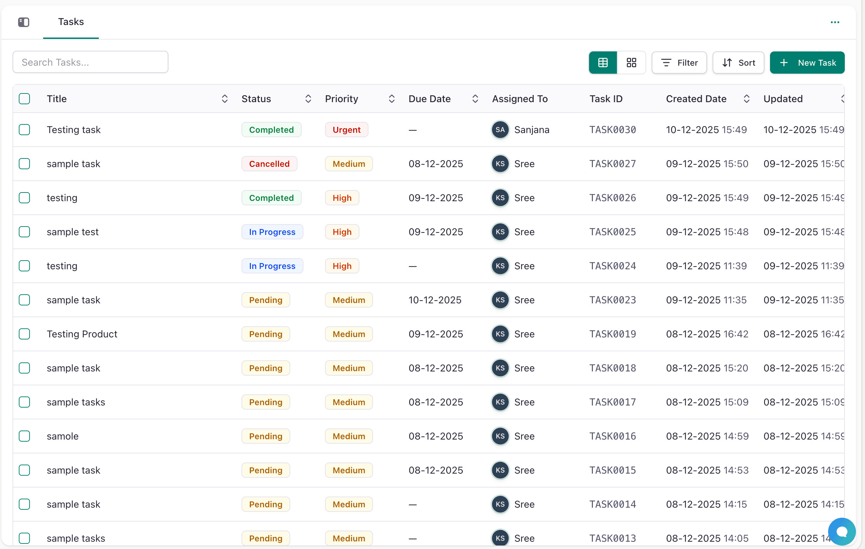Click the KS avatar on TASK0018 row
The image size is (865, 549).
pyautogui.click(x=500, y=368)
